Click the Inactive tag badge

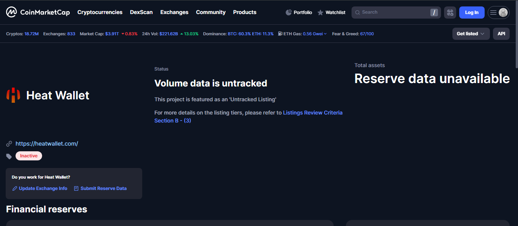pos(29,156)
